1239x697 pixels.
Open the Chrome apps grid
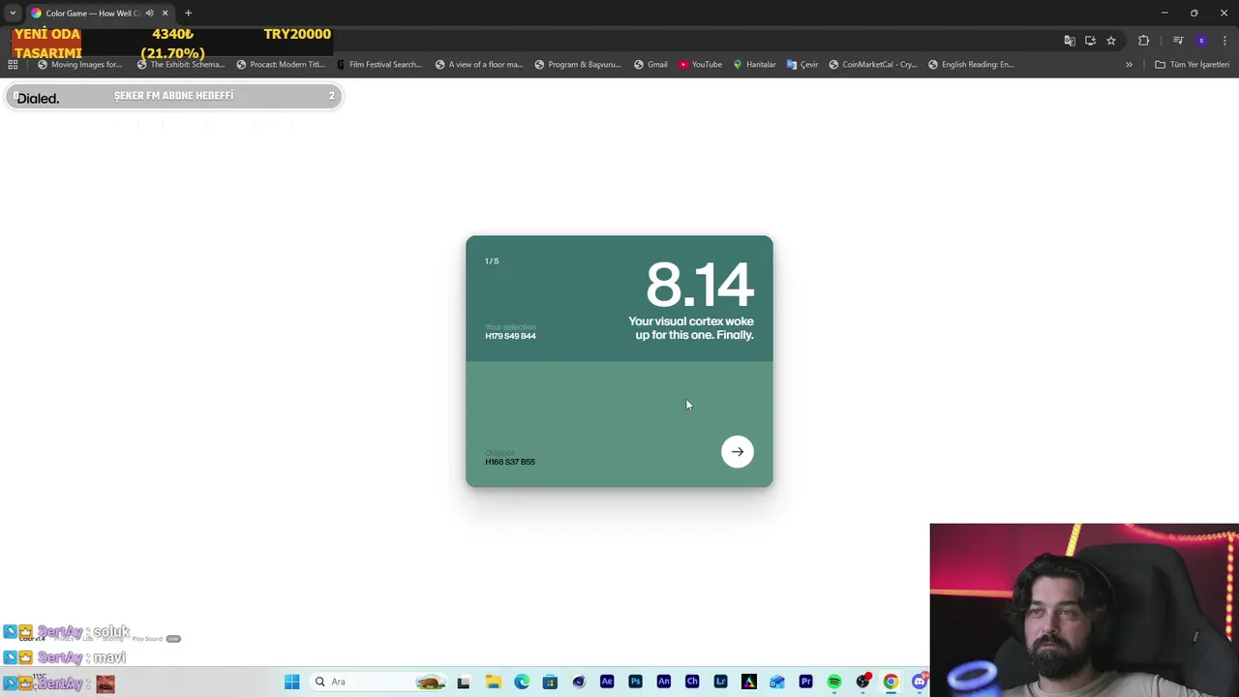pyautogui.click(x=13, y=65)
